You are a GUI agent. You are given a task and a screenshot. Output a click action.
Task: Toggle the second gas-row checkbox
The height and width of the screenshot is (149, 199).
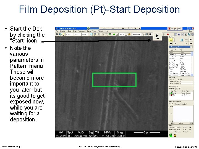169,95
